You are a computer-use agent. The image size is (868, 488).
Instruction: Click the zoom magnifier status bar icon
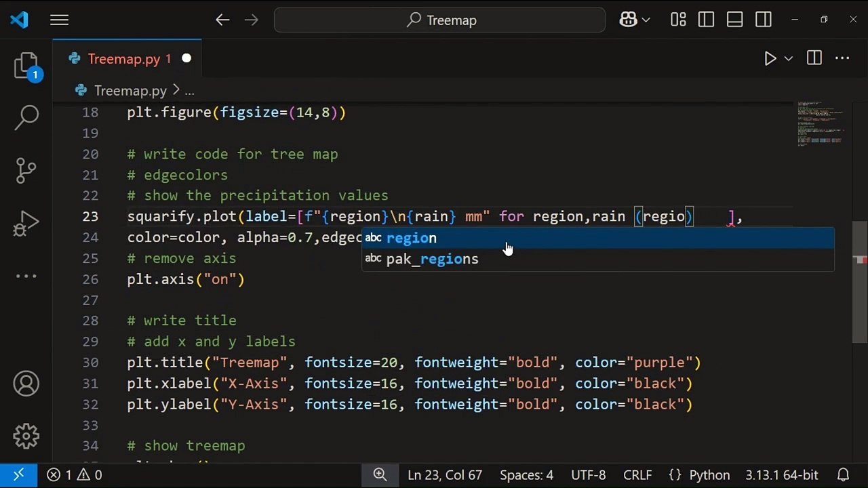380,475
